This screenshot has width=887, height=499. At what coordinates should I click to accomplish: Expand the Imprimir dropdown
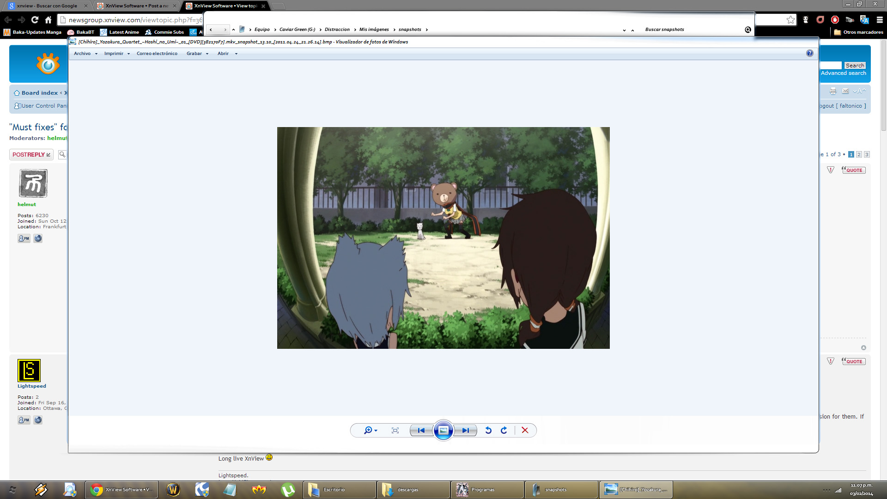(117, 54)
